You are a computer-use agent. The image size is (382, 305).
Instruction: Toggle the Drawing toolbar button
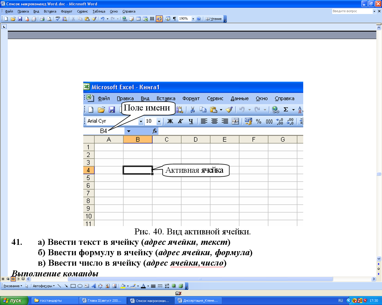[x=159, y=19]
